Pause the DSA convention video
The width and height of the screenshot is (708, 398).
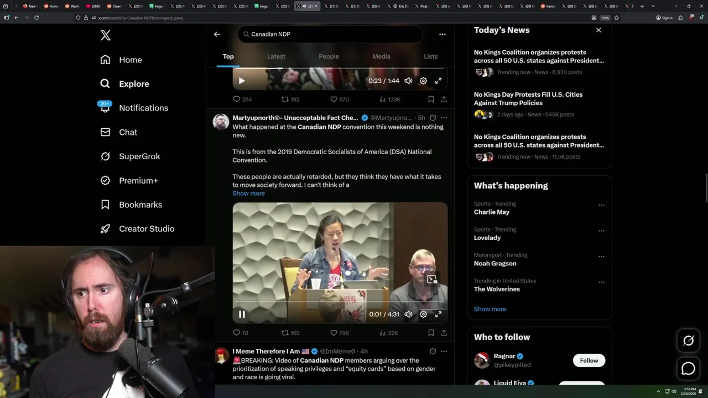[x=242, y=314]
